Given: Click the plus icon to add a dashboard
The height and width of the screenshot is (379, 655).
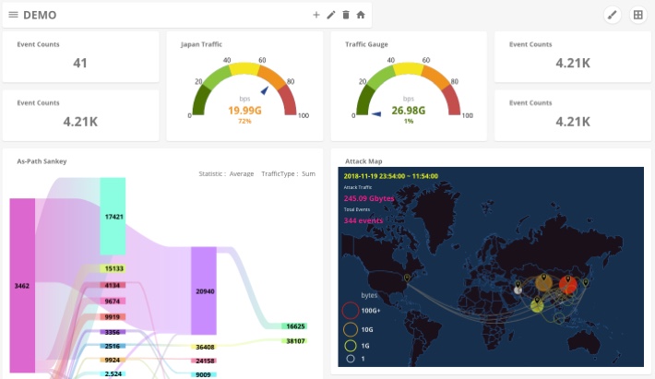Looking at the screenshot, I should (x=316, y=15).
